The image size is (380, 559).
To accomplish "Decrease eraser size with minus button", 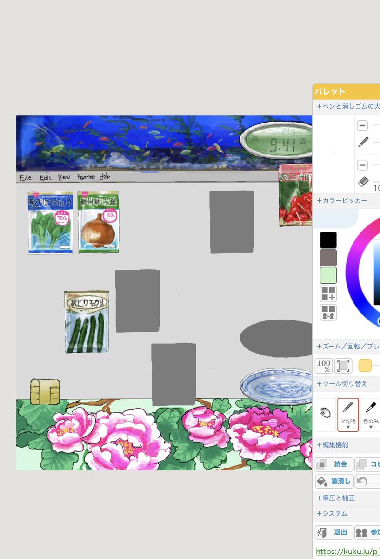I will (363, 165).
